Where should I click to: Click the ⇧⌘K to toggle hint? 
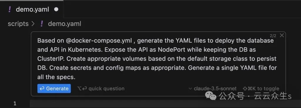tap(261, 88)
